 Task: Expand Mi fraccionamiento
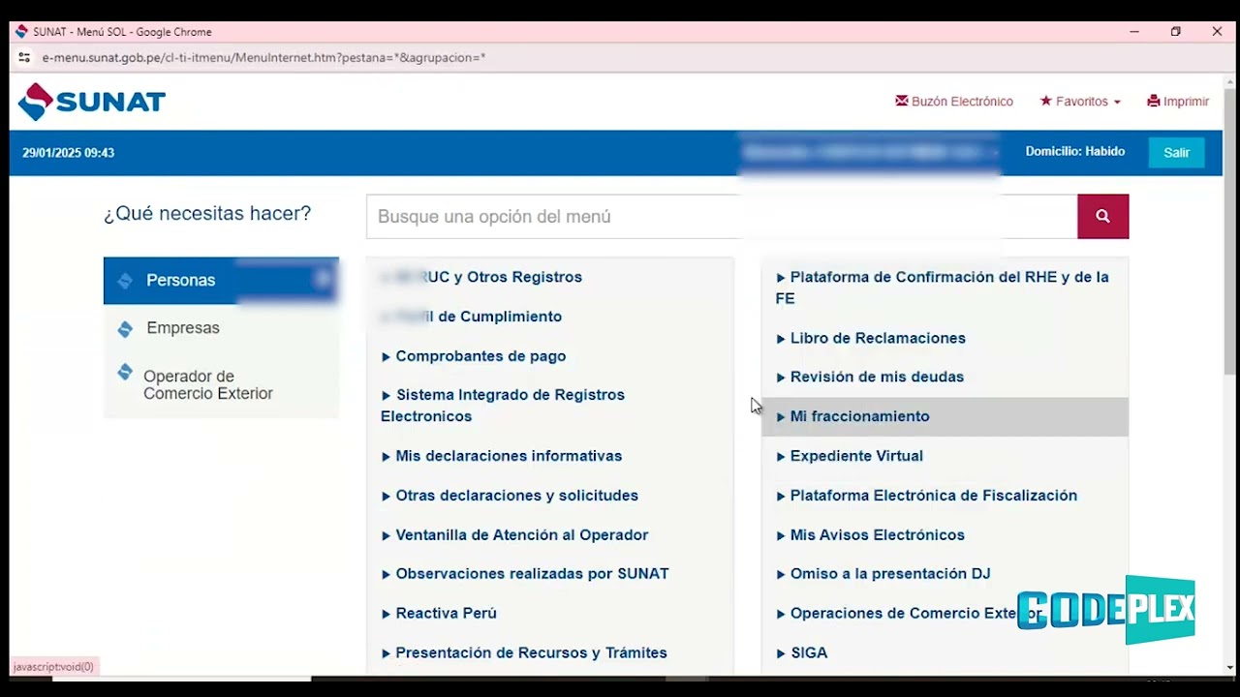tap(945, 416)
